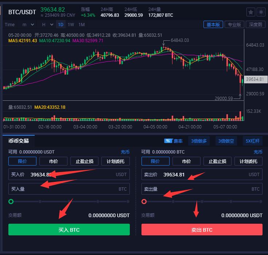268x255 pixels.
Task: Click the green buy amount slider handle
Action: [x=11, y=202]
